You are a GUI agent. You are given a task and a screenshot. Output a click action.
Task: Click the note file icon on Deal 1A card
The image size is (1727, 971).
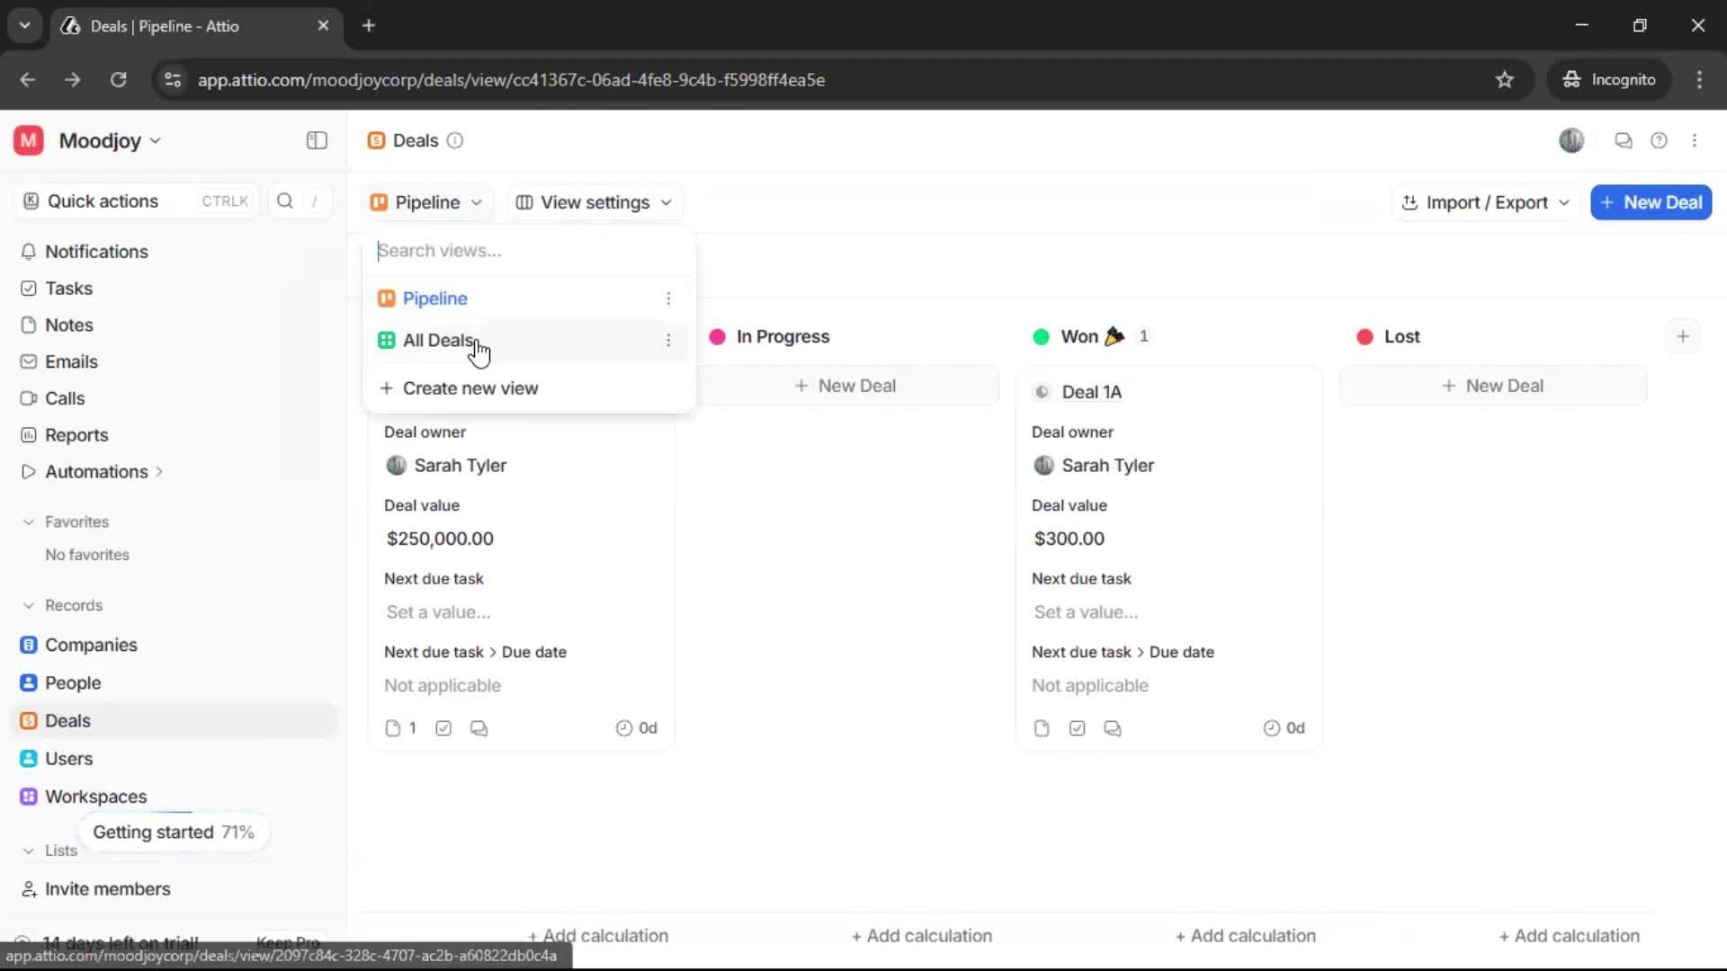[1041, 728]
